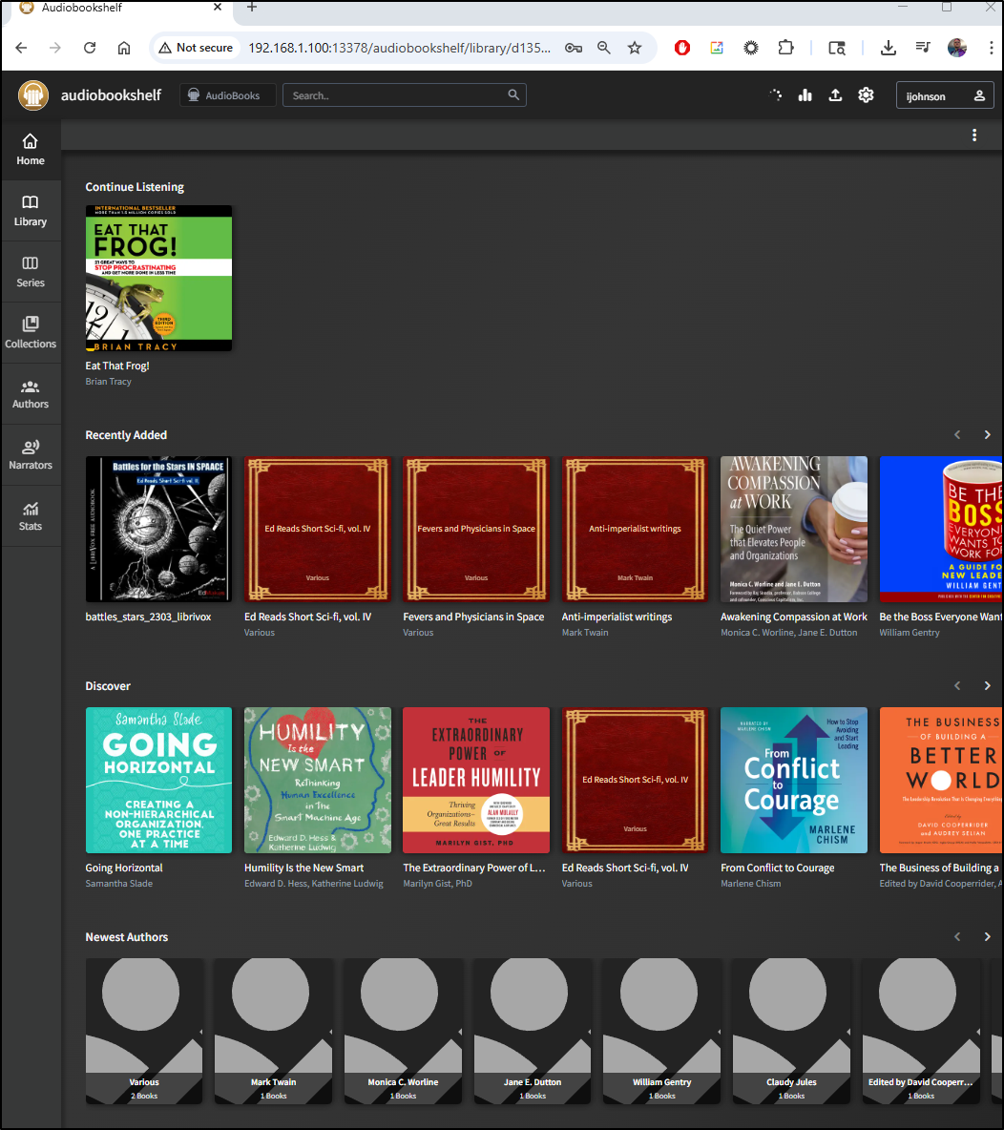The image size is (1004, 1130).
Task: Open From Conflict to Courage cover
Action: click(x=793, y=780)
